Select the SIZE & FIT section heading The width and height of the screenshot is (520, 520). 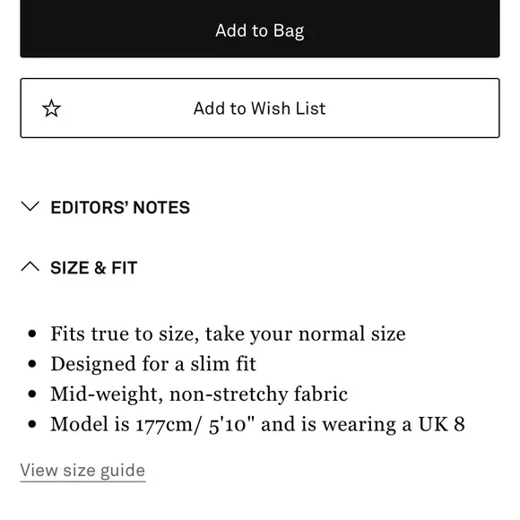(94, 268)
